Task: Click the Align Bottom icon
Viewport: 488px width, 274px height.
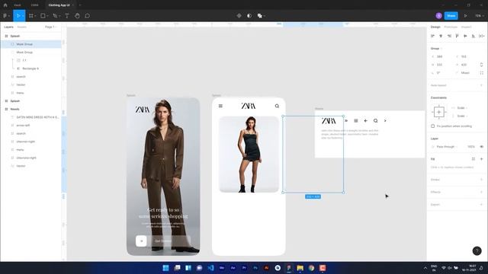Action: 474,36
